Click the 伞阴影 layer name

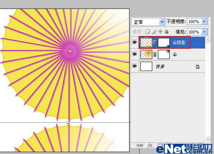click(179, 42)
